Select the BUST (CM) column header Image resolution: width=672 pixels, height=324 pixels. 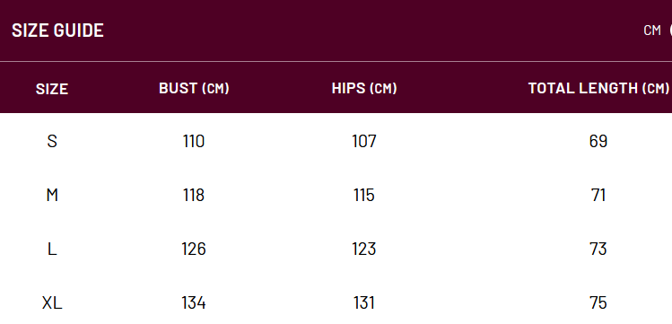coord(194,88)
